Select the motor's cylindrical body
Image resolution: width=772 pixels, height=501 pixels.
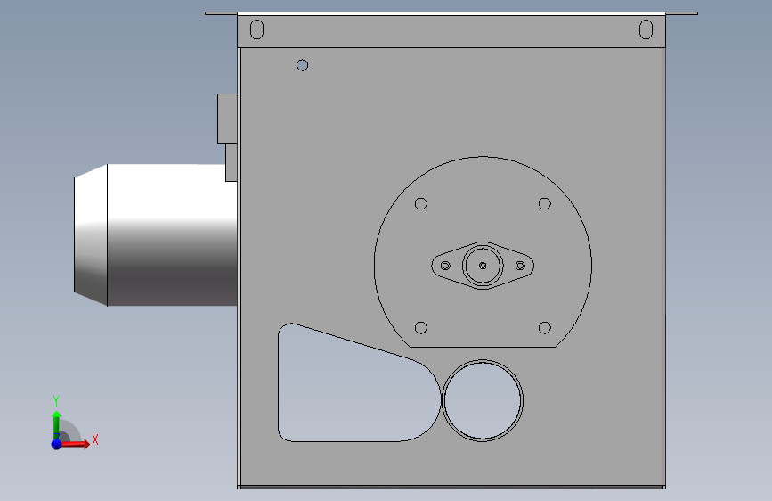click(x=172, y=234)
